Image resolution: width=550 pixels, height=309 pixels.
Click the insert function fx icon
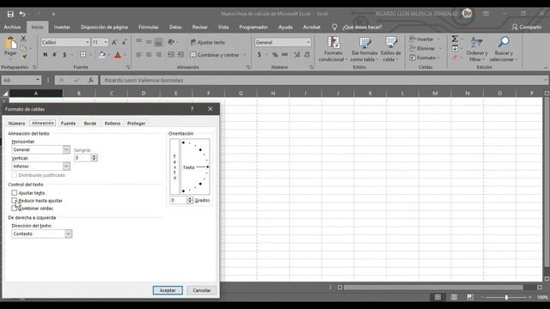(x=91, y=80)
